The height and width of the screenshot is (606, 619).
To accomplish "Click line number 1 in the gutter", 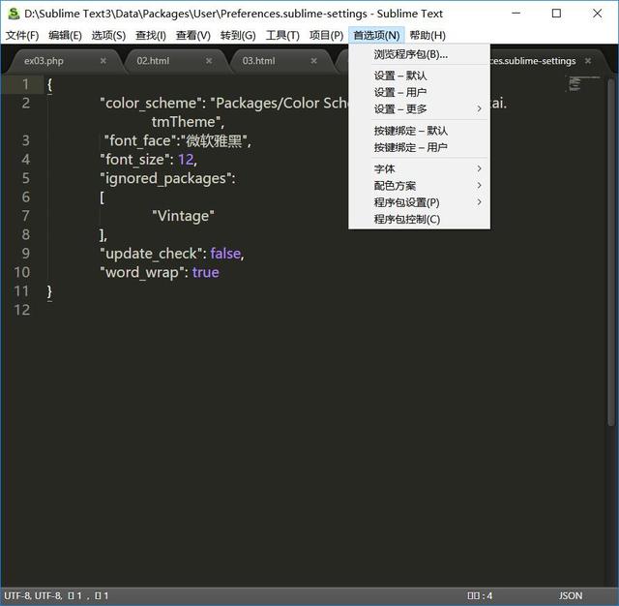I will point(26,84).
